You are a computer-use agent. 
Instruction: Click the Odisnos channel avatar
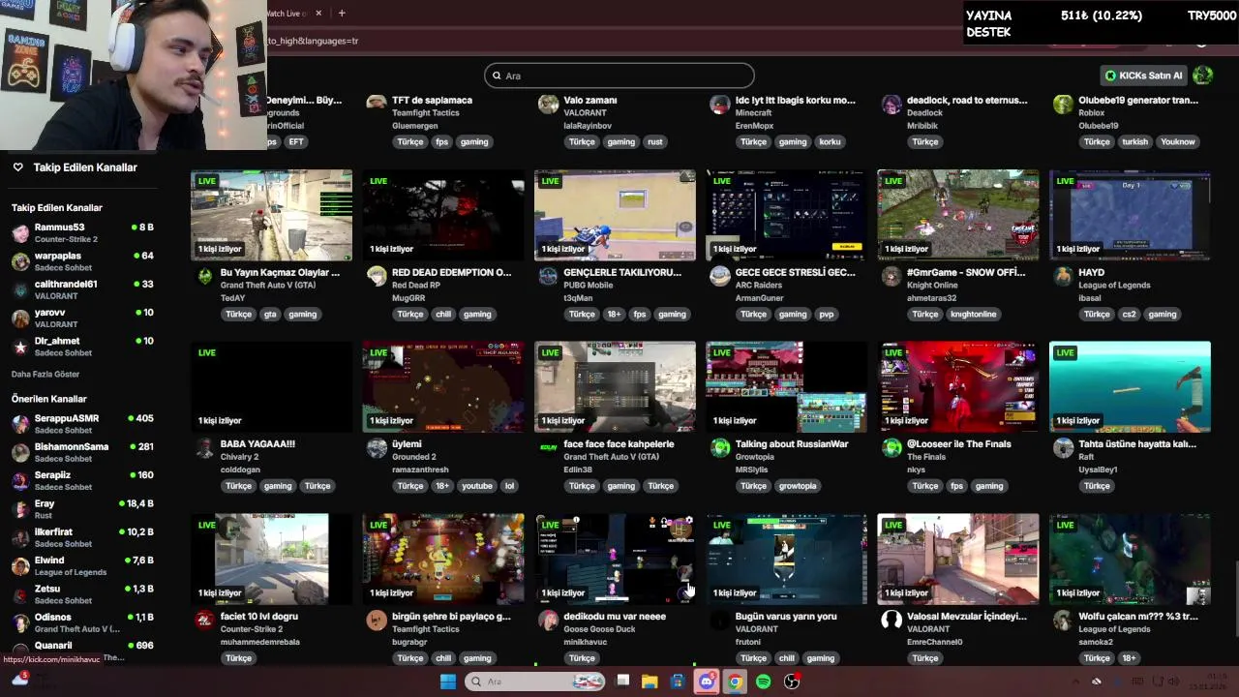point(20,622)
